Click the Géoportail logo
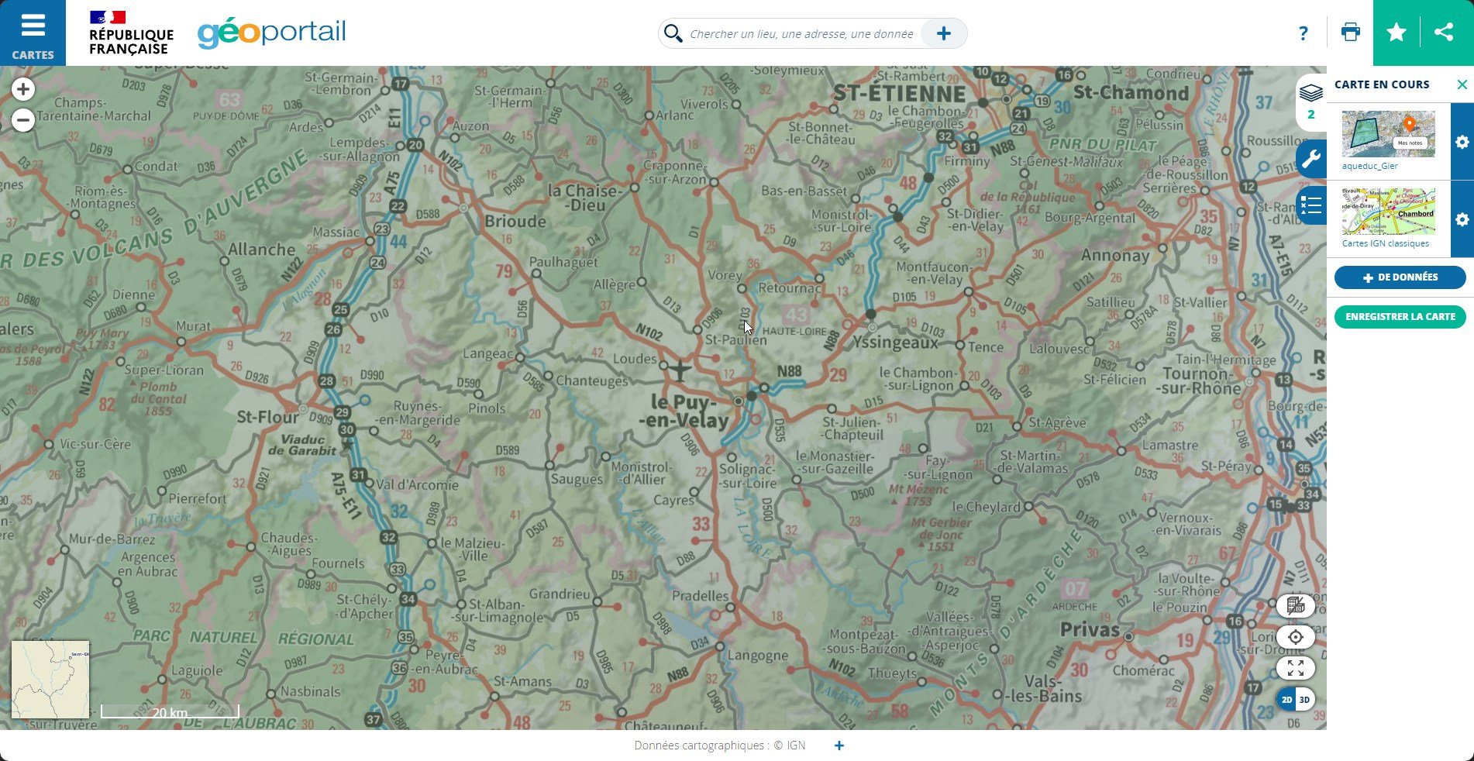The image size is (1474, 761). point(271,33)
